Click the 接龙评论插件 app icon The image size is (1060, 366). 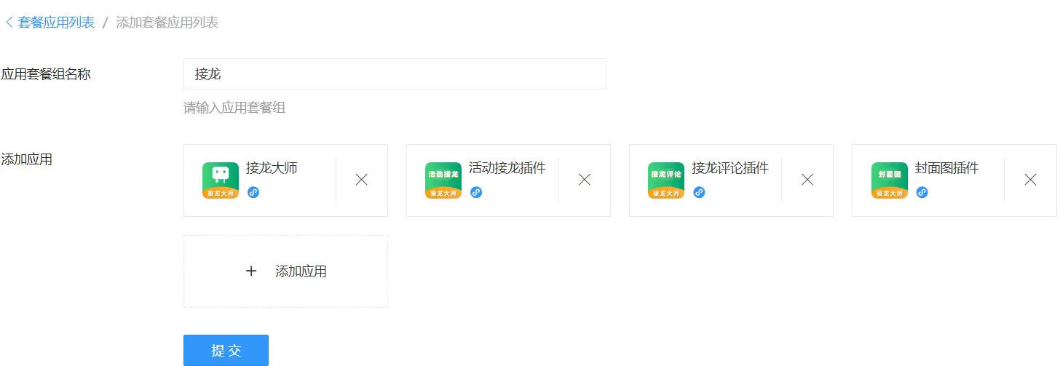[666, 180]
